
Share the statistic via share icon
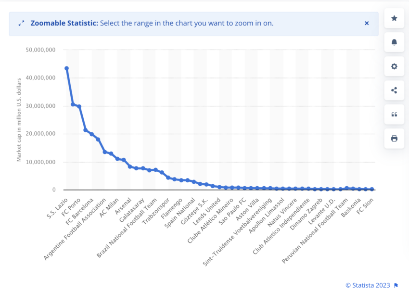coord(394,90)
